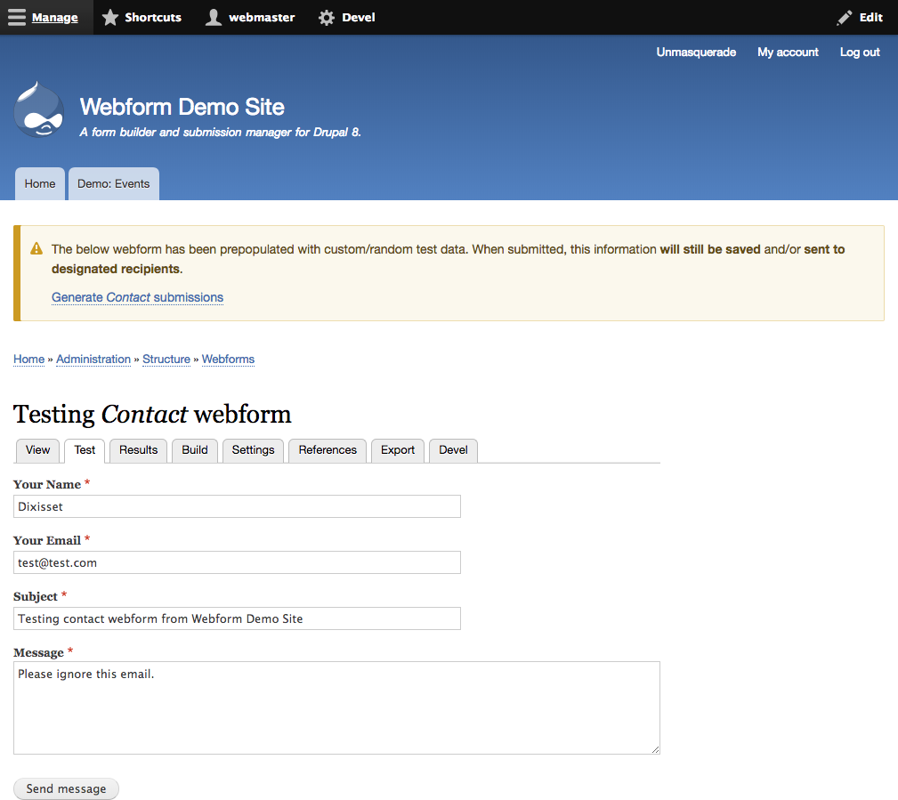Open the Shortcuts toolbar menu
This screenshot has width=898, height=800.
pyautogui.click(x=142, y=17)
